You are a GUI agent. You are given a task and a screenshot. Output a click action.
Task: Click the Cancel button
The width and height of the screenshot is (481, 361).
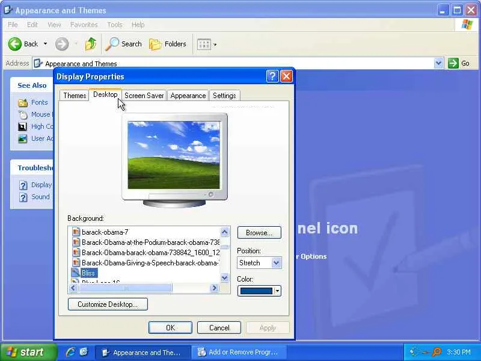coord(219,327)
